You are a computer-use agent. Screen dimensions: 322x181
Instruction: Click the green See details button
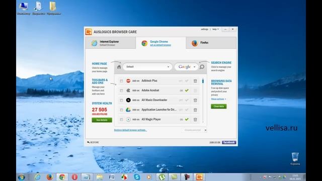point(102,120)
